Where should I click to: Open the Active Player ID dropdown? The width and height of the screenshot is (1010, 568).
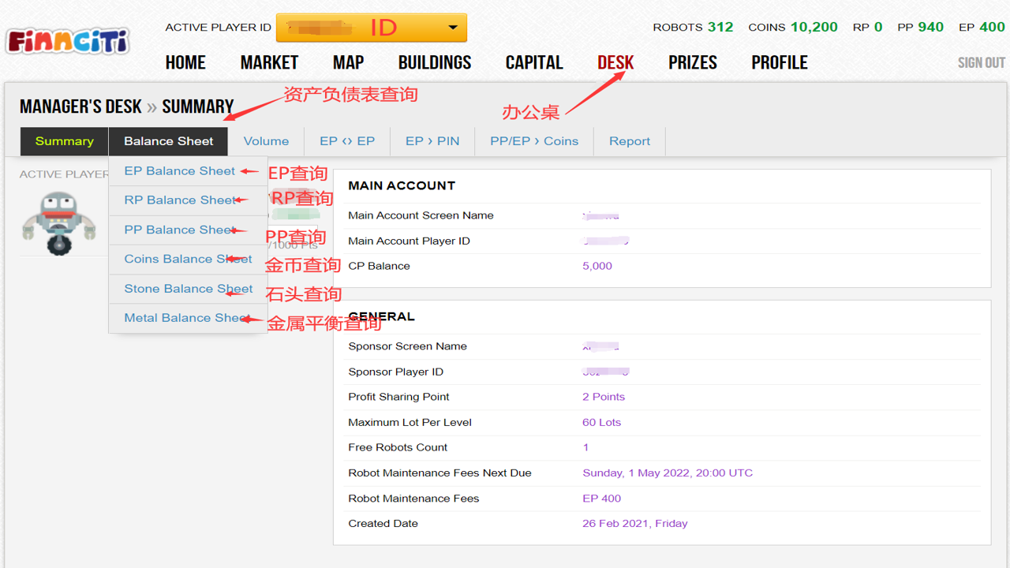(372, 28)
